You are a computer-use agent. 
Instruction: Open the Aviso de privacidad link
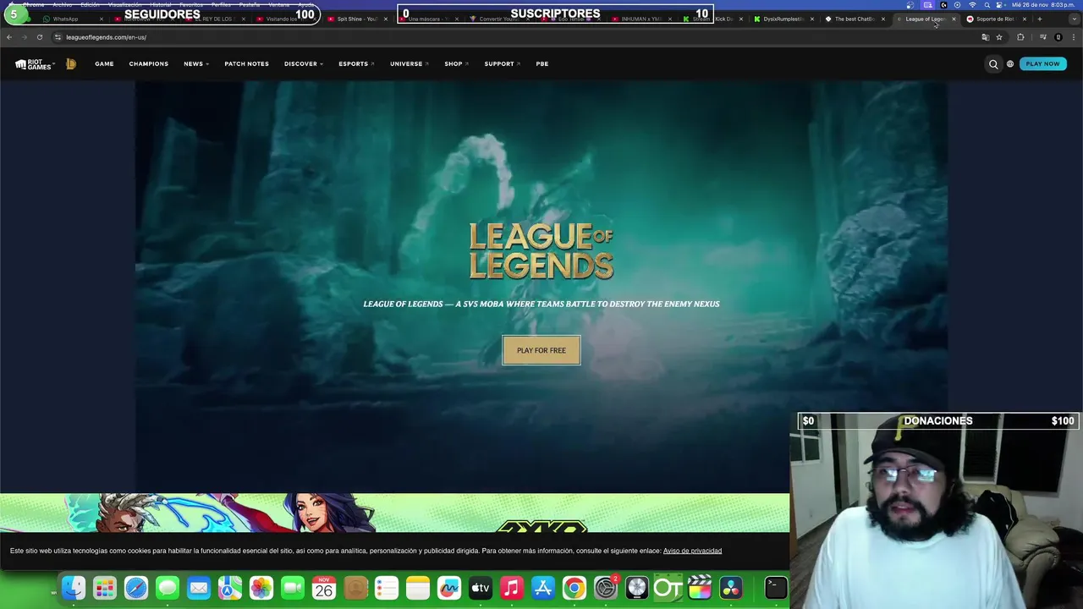[x=692, y=551]
